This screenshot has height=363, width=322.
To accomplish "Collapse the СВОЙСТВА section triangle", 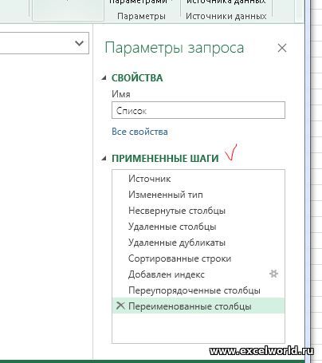I will click(x=104, y=78).
